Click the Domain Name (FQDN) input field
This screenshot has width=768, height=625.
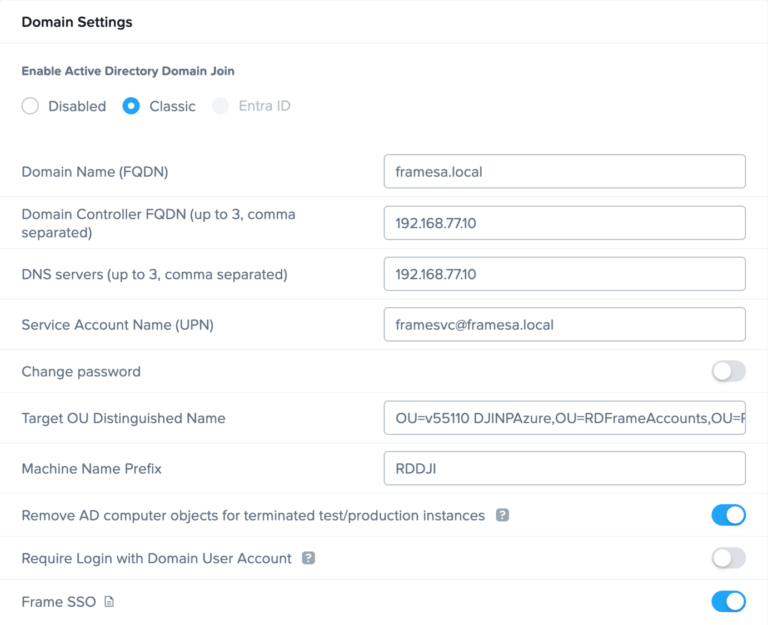pos(564,172)
